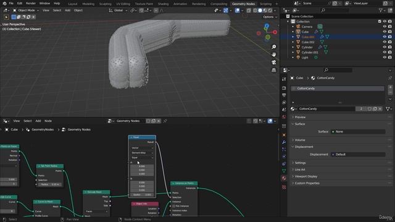Switch perspective/orthographic grid icon
This screenshot has width=395, height=222.
274,70
